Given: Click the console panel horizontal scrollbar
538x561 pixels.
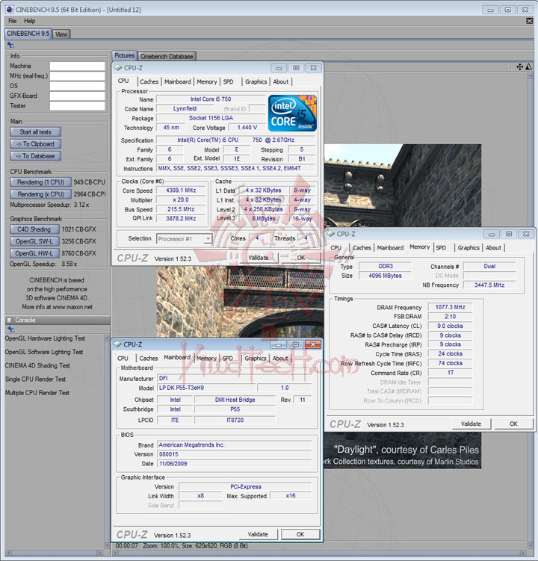Looking at the screenshot, I should tap(54, 553).
